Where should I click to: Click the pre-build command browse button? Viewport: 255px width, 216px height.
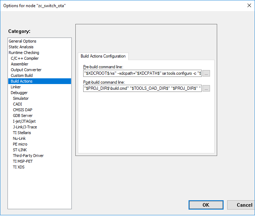(x=206, y=73)
